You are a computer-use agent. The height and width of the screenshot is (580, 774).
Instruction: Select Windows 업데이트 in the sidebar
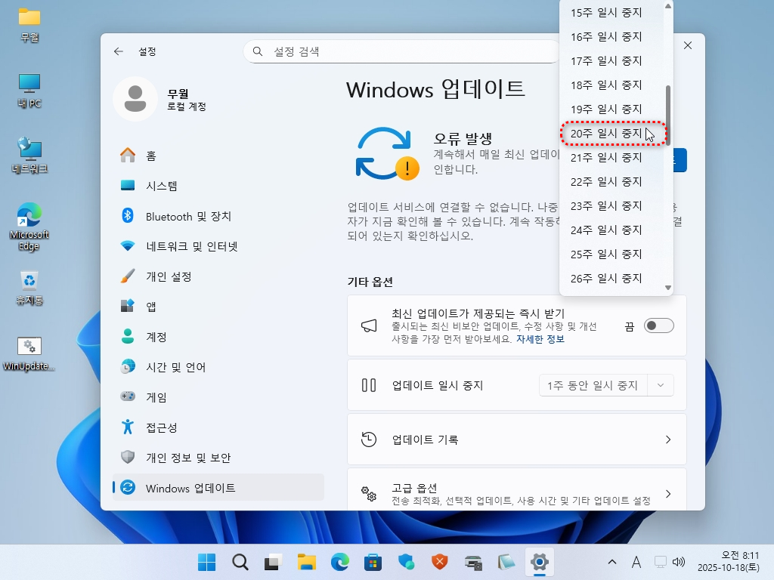coord(218,488)
